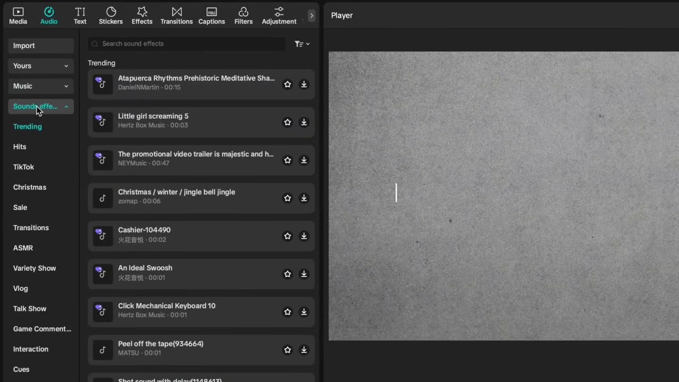Favorite Christmas winter jingle bell sound

click(288, 198)
